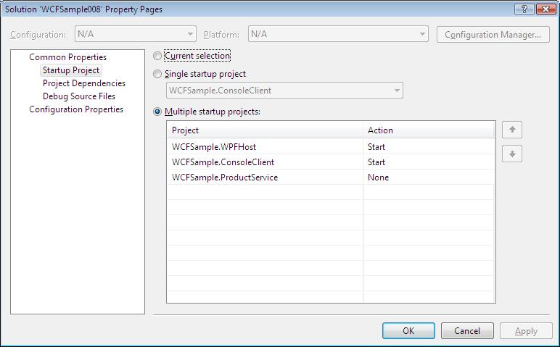Move selected project down with arrow button
560x347 pixels.
click(512, 154)
